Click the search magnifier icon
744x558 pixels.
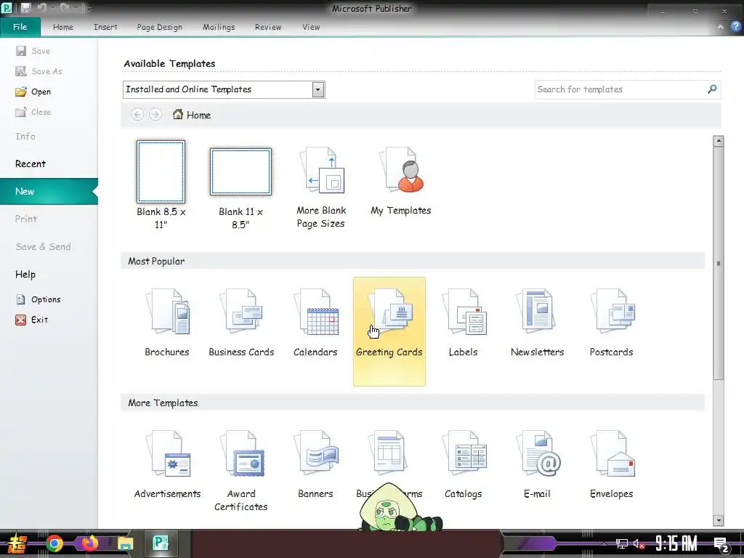pos(712,89)
